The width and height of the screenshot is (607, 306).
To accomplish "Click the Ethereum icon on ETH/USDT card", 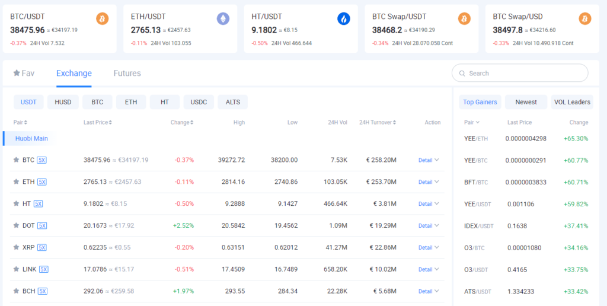I will point(223,18).
